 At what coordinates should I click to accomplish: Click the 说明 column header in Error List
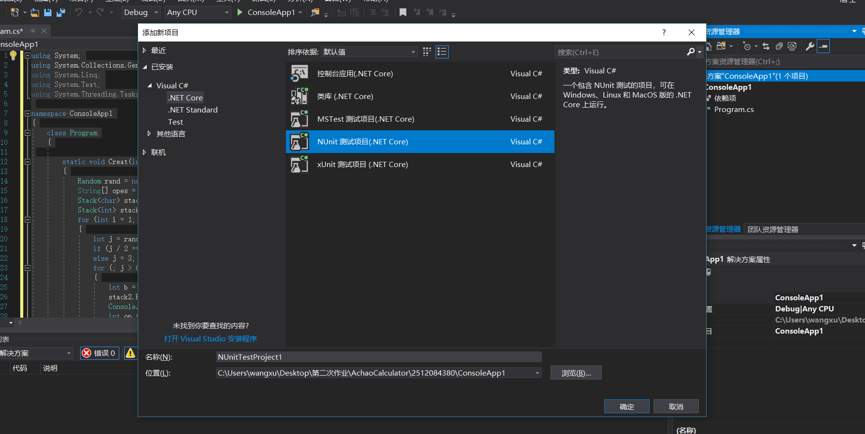50,368
